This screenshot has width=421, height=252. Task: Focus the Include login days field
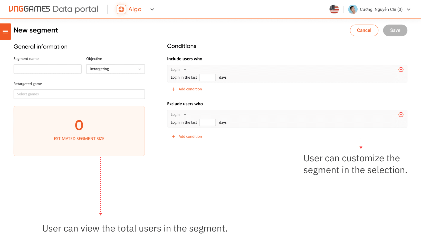(x=207, y=77)
